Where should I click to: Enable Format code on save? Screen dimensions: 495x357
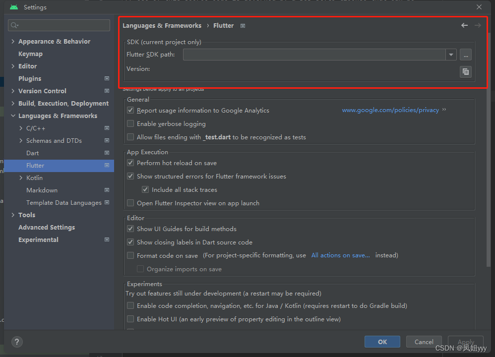(130, 255)
